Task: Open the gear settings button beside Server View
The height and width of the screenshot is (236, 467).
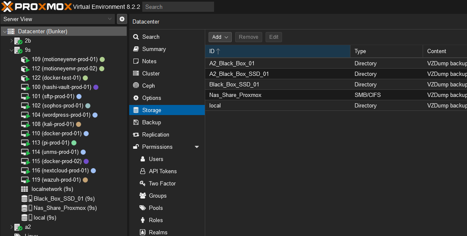Action: (122, 19)
